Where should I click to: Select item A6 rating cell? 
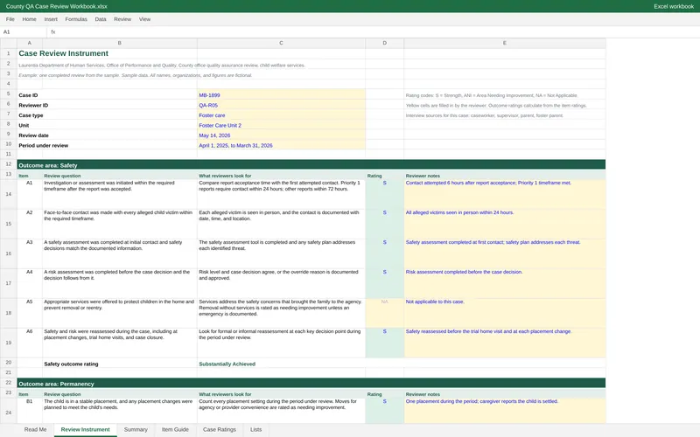(385, 343)
